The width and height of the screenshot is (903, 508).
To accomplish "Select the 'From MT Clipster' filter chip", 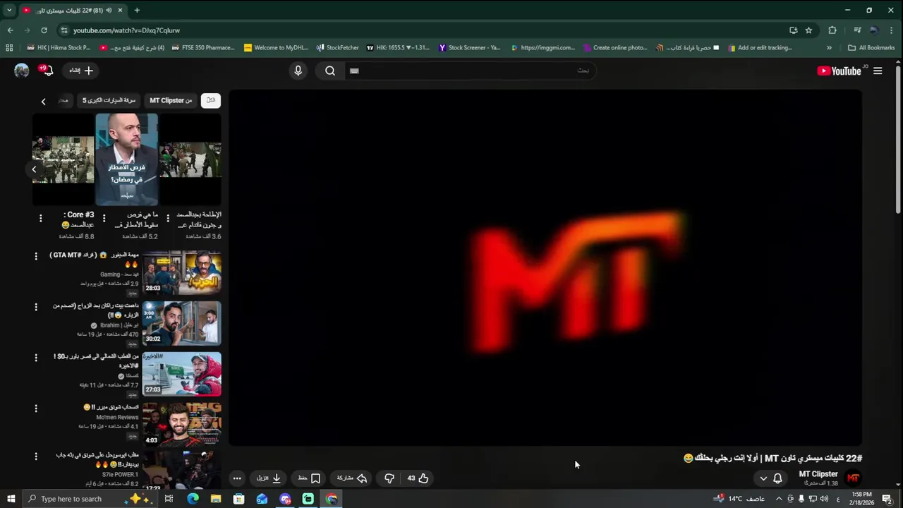I will (x=171, y=100).
